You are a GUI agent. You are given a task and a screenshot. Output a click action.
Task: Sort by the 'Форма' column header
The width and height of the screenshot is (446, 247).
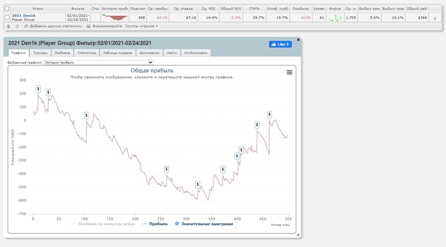tap(334, 8)
